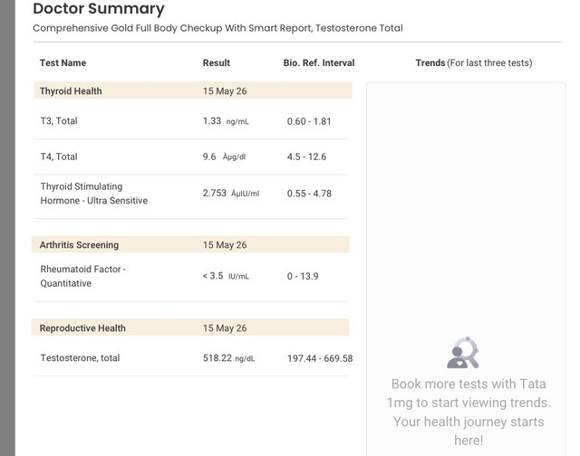
Task: Click the 'ng/dL' unit beside Testosterone result
Action: [245, 358]
